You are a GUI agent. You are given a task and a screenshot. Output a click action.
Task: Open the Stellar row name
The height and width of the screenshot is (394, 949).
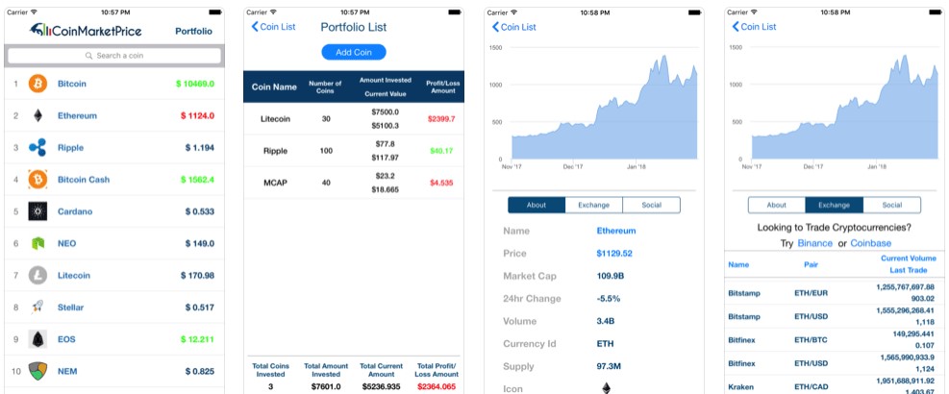[x=71, y=308]
